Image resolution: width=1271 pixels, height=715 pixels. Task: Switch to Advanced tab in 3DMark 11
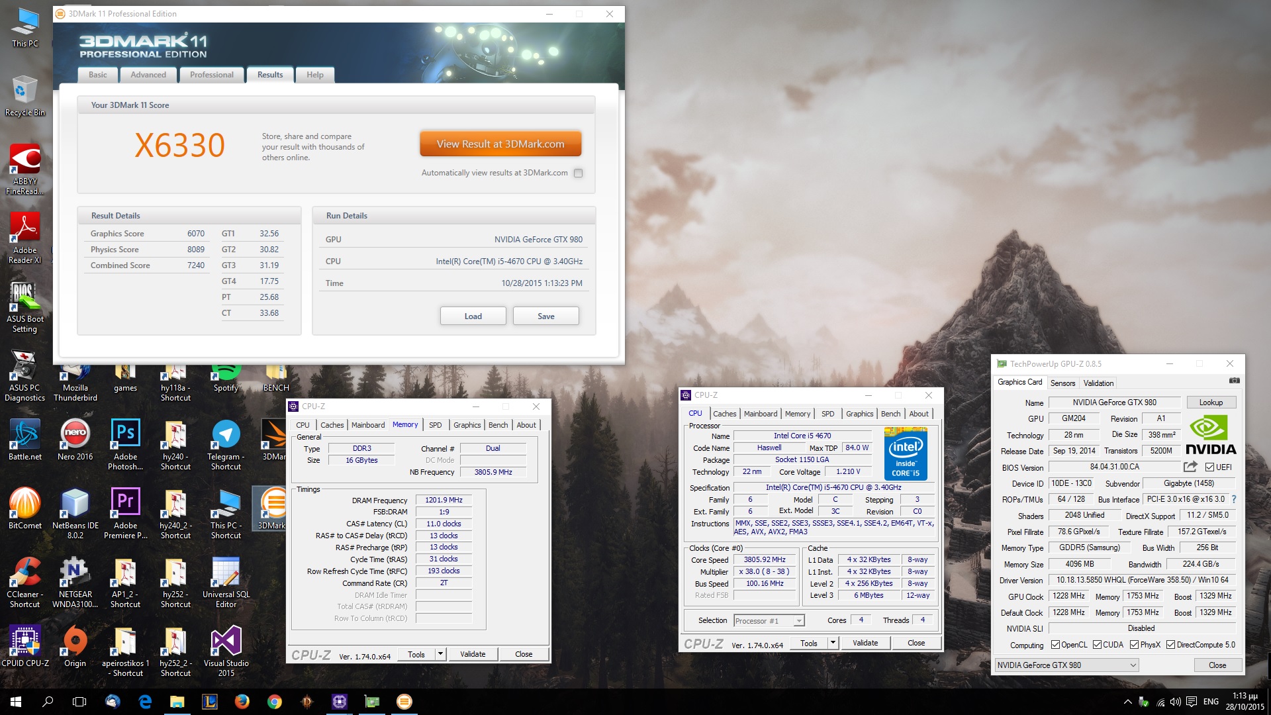(x=148, y=75)
